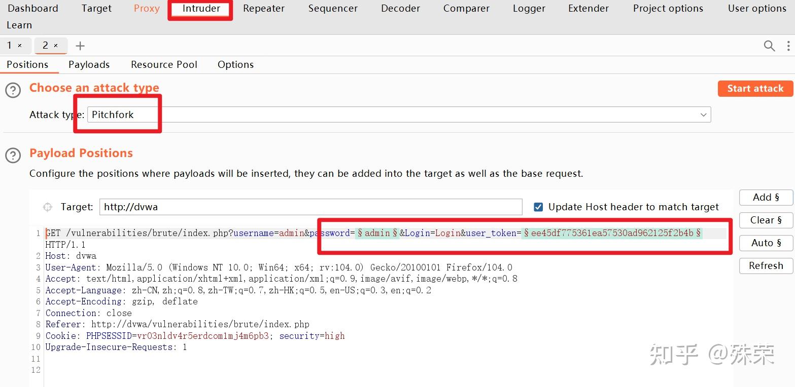
Task: Open Project options tab
Action: point(668,8)
